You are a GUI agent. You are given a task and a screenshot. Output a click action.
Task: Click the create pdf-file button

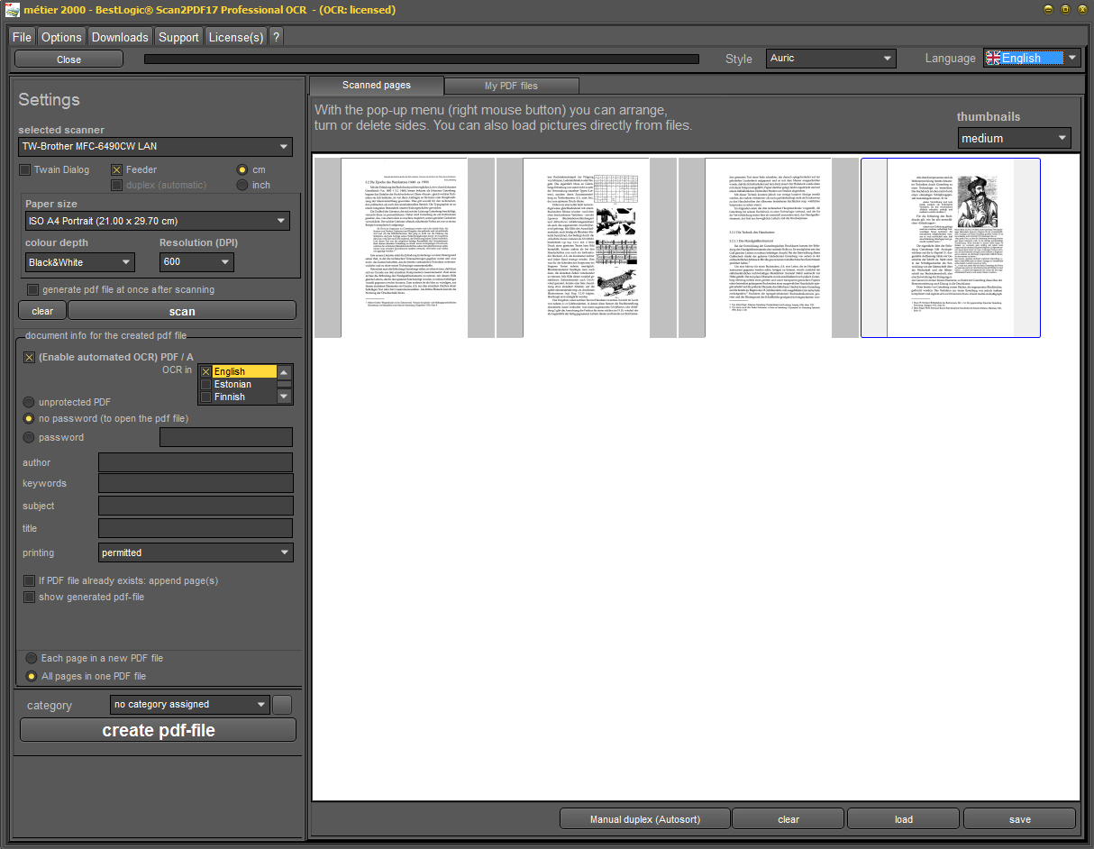pos(158,730)
